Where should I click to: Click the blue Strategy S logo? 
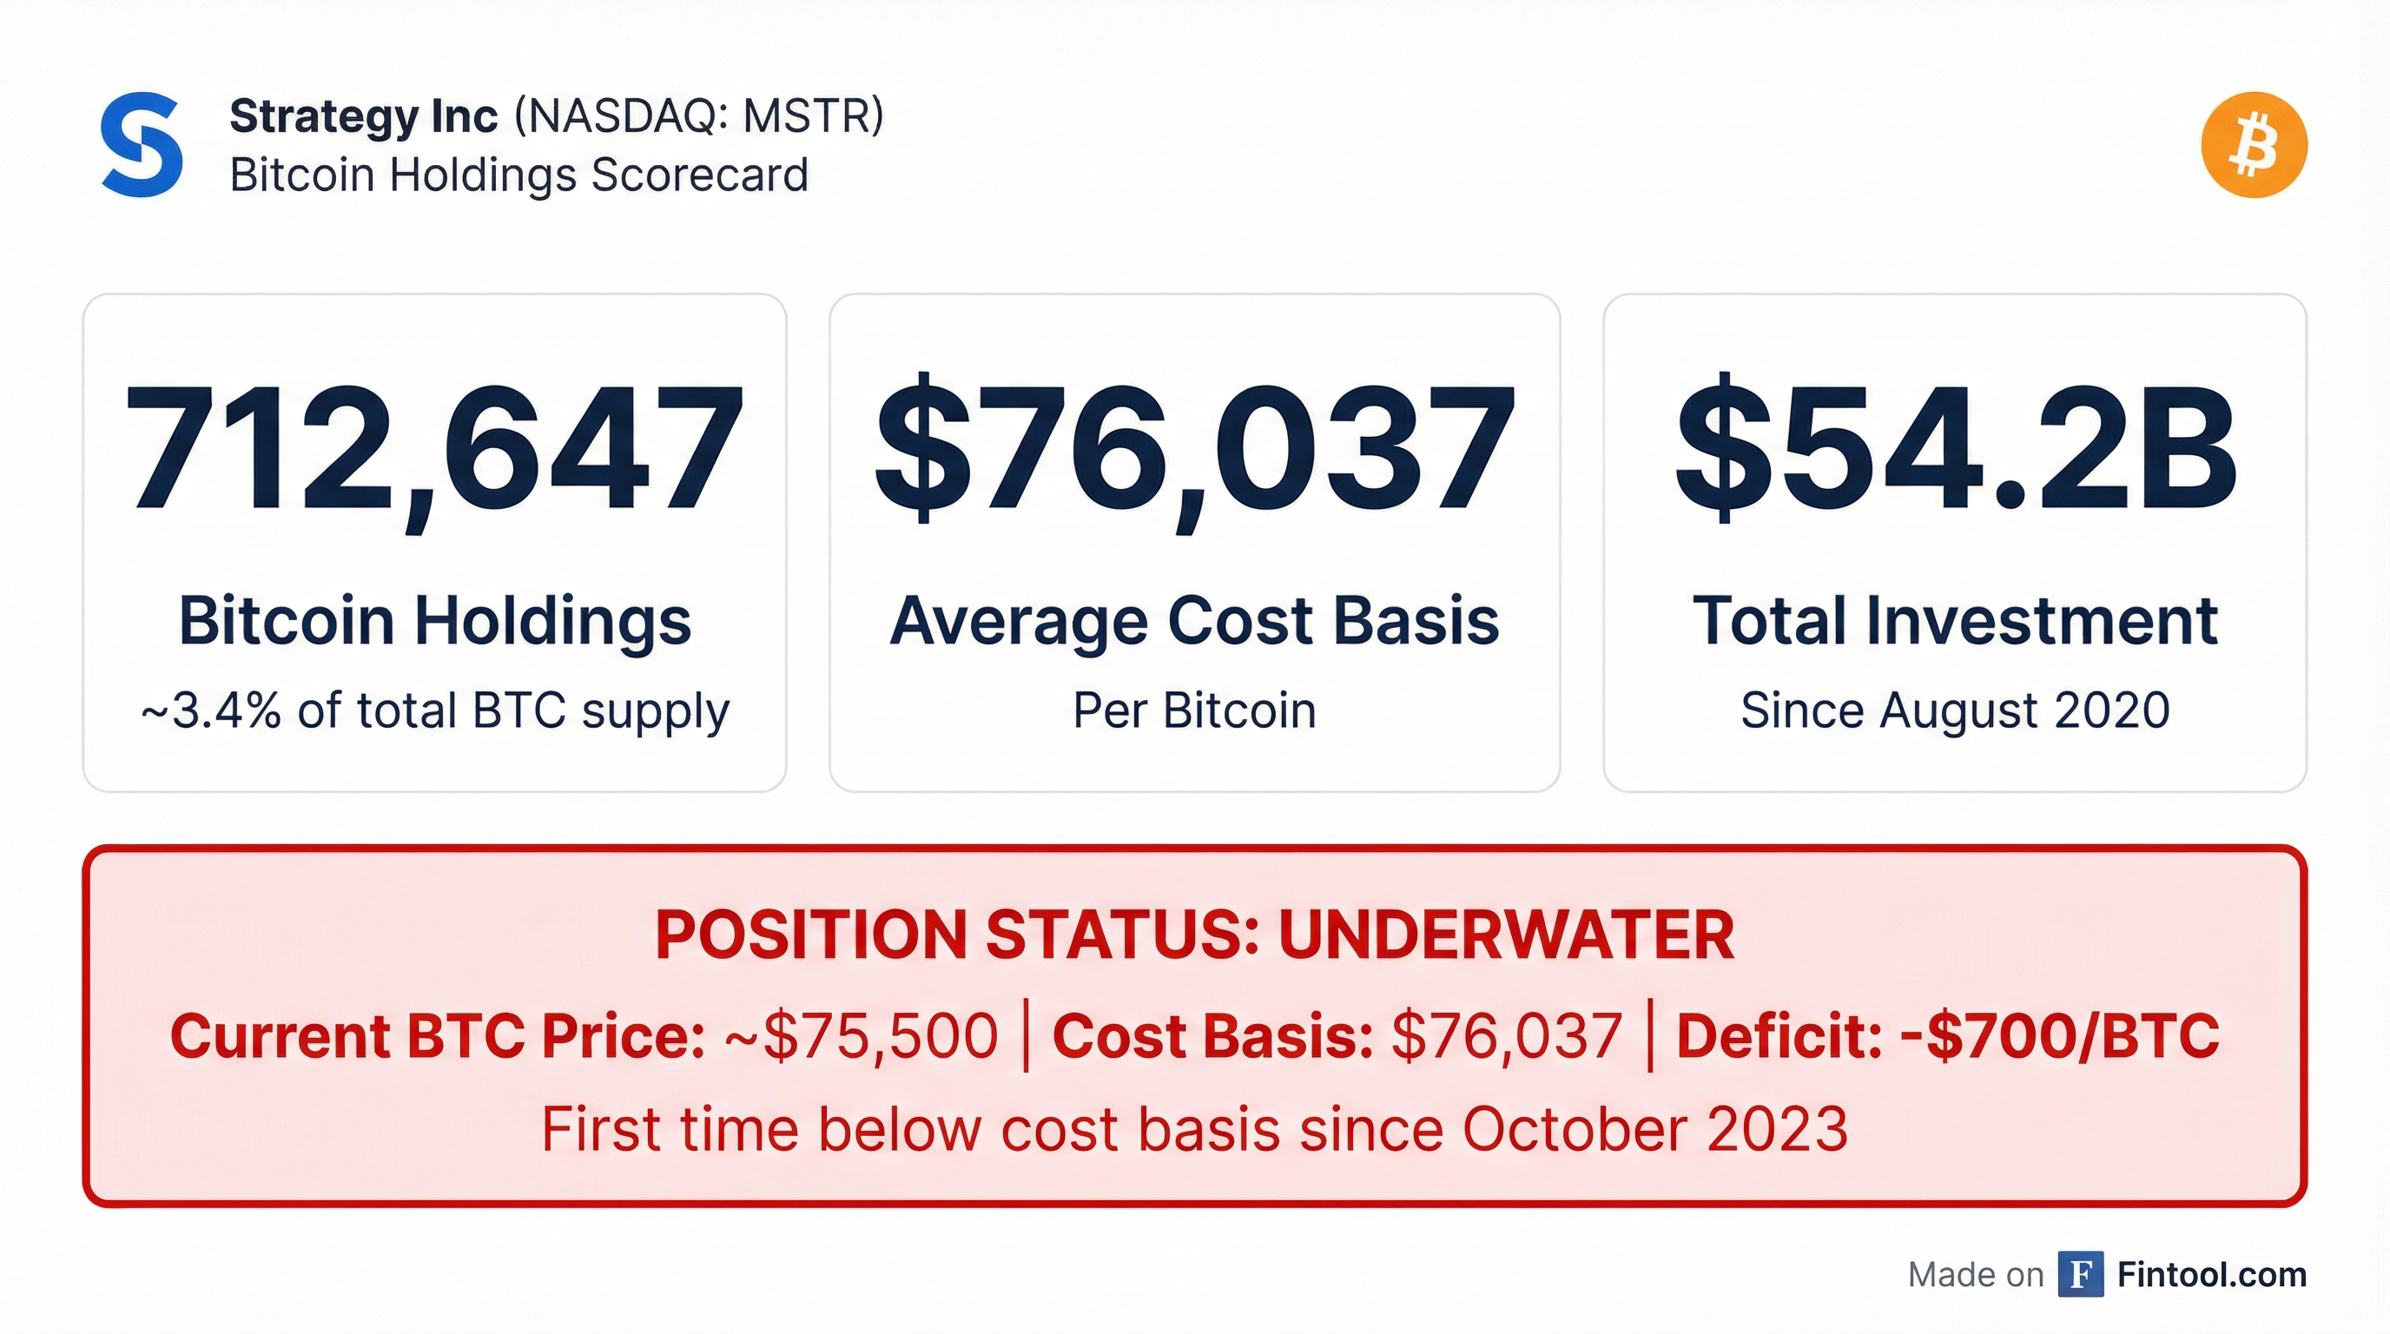142,145
